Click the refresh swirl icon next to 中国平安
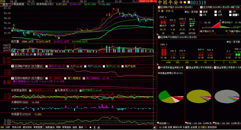 [181, 2]
